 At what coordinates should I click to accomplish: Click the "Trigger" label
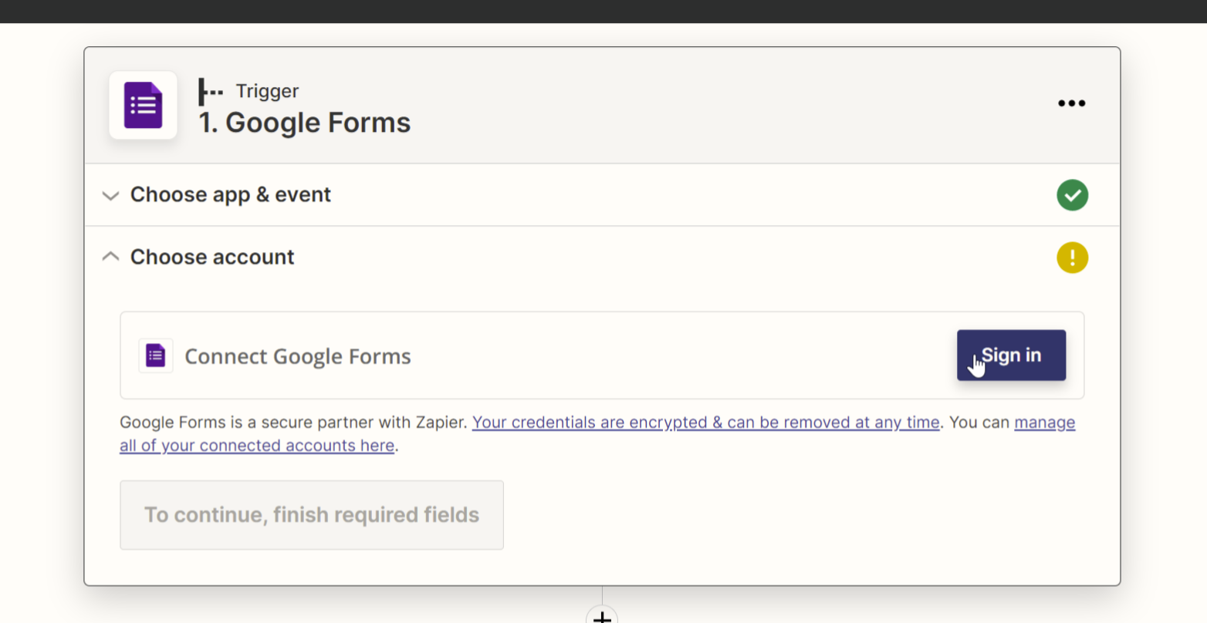267,91
